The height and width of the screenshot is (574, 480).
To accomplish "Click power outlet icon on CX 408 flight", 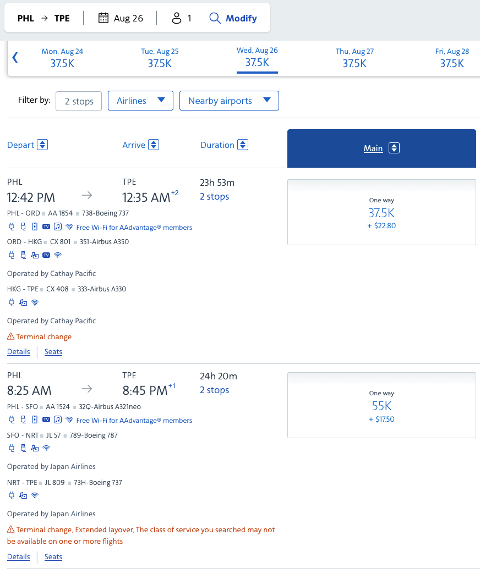I will pos(12,302).
